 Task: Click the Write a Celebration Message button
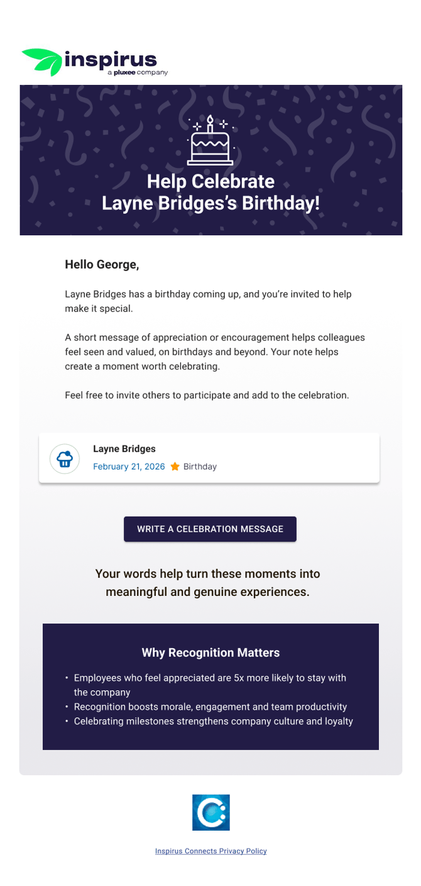tap(210, 529)
